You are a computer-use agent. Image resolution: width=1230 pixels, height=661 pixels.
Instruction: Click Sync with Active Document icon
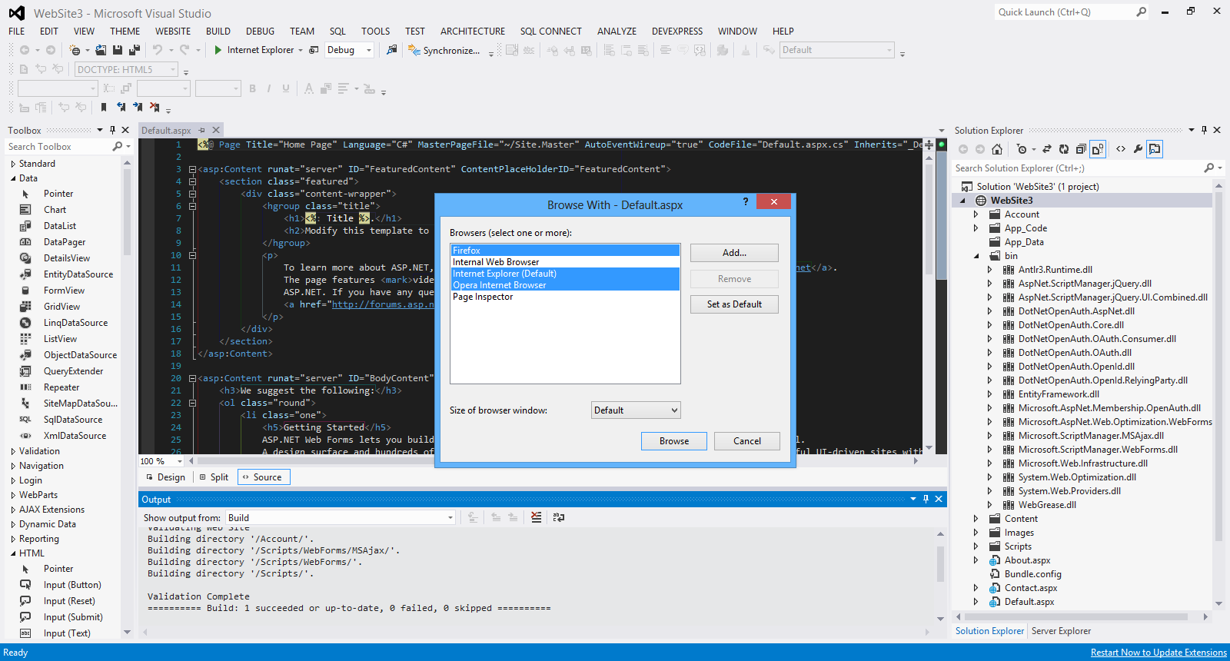pyautogui.click(x=1046, y=149)
